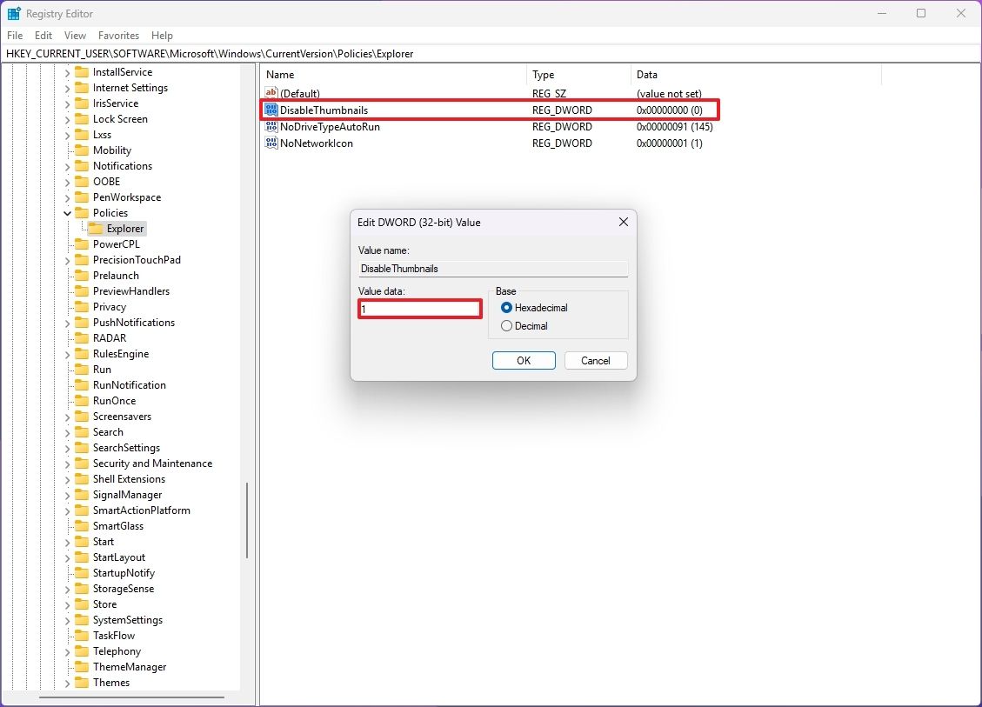The height and width of the screenshot is (707, 982).
Task: Click the Privacy folder icon
Action: tap(84, 306)
